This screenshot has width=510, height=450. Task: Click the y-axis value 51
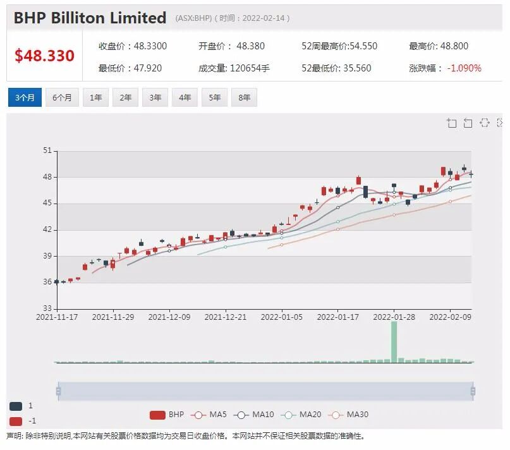[47, 150]
